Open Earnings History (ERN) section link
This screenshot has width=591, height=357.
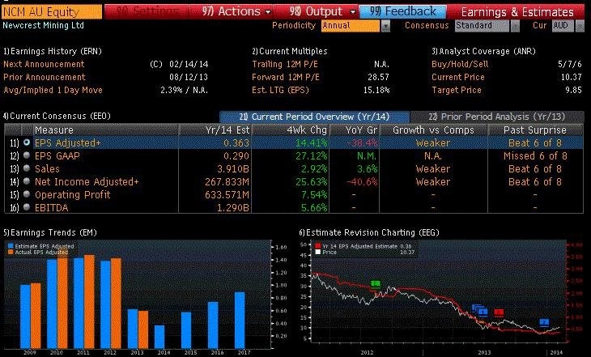(53, 51)
